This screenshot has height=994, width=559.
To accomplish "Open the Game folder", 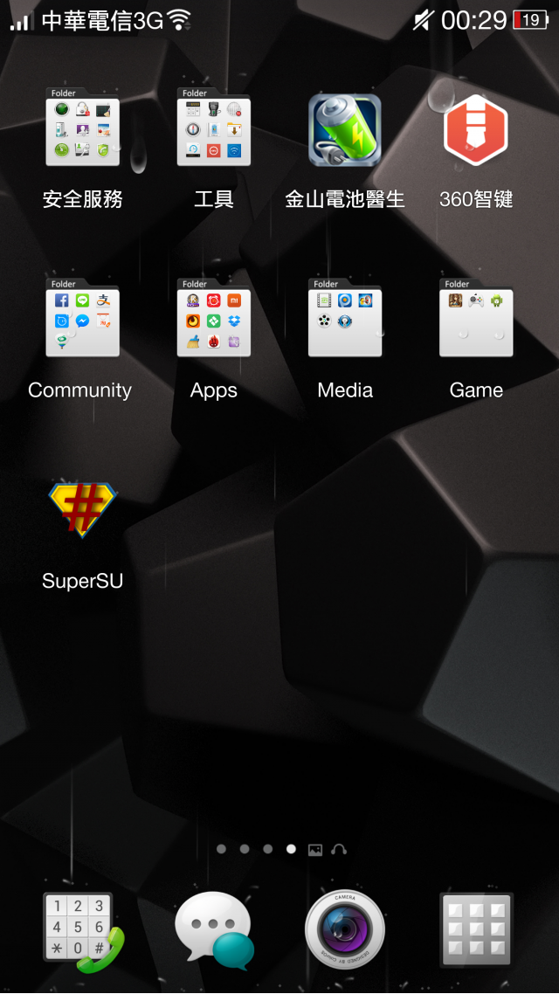I will 476,318.
